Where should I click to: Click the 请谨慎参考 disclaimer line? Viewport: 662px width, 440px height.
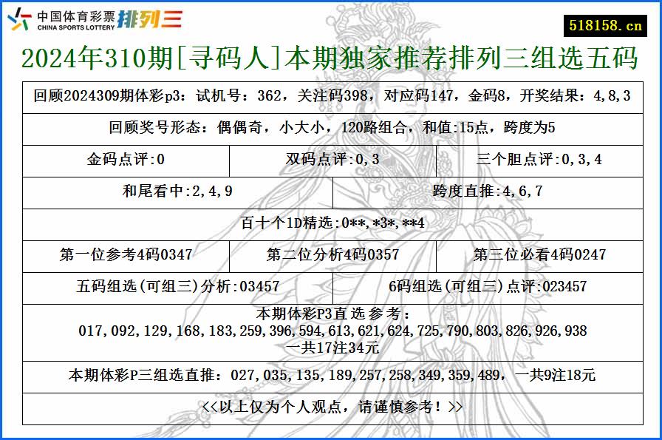pos(331,406)
